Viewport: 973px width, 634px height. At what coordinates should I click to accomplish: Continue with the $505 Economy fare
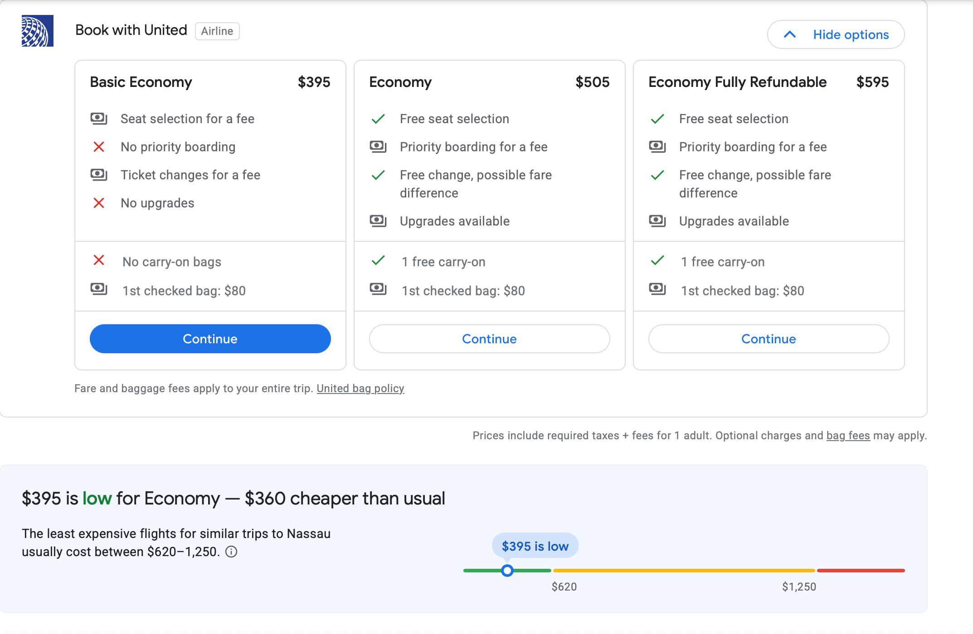pyautogui.click(x=490, y=339)
